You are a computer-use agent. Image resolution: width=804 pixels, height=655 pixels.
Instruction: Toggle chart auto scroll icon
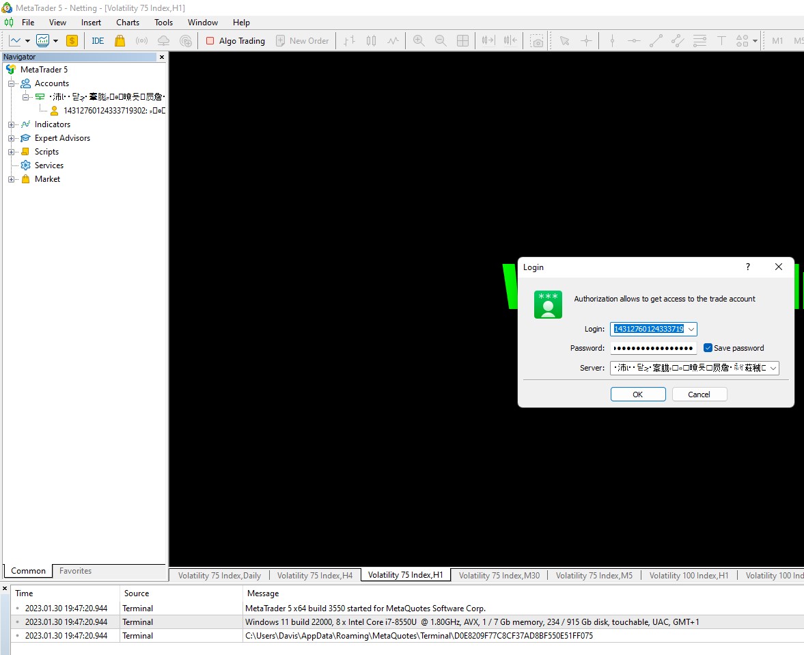[488, 40]
